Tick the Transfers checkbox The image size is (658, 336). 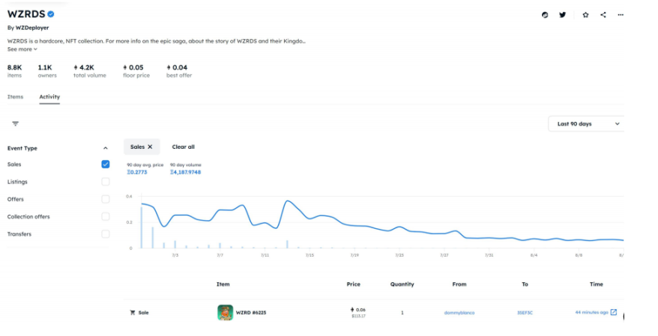106,234
